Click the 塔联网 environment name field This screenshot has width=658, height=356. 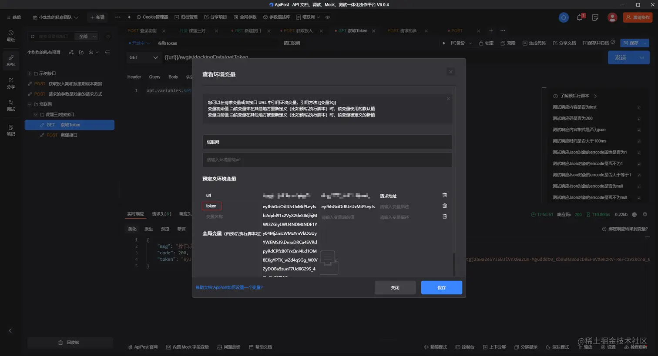(x=327, y=142)
